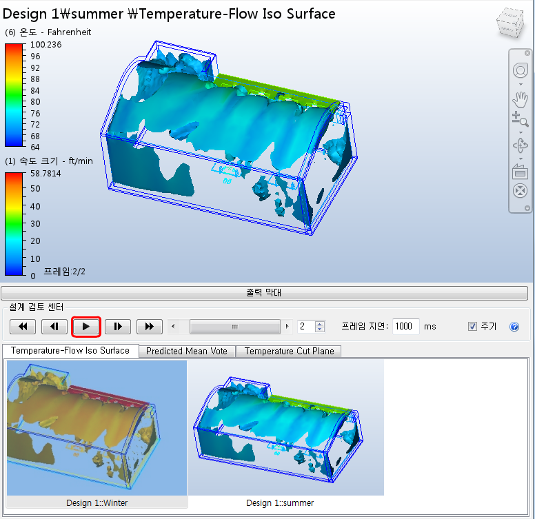Open navigation bar options at bottom
Viewport: 535px width, 519px height.
tap(527, 208)
